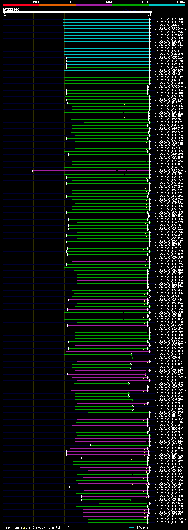The height and width of the screenshot is (530, 188).
Task: Click the UniRef100_Q9ZUN5 hit label
Action: point(169,19)
